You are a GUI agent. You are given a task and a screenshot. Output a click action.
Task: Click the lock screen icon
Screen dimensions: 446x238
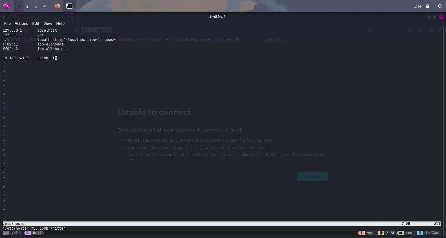(x=428, y=6)
